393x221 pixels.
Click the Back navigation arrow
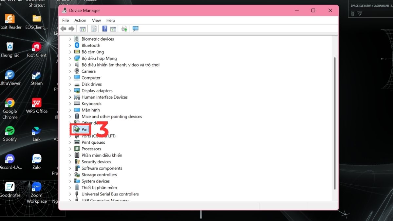(x=63, y=28)
